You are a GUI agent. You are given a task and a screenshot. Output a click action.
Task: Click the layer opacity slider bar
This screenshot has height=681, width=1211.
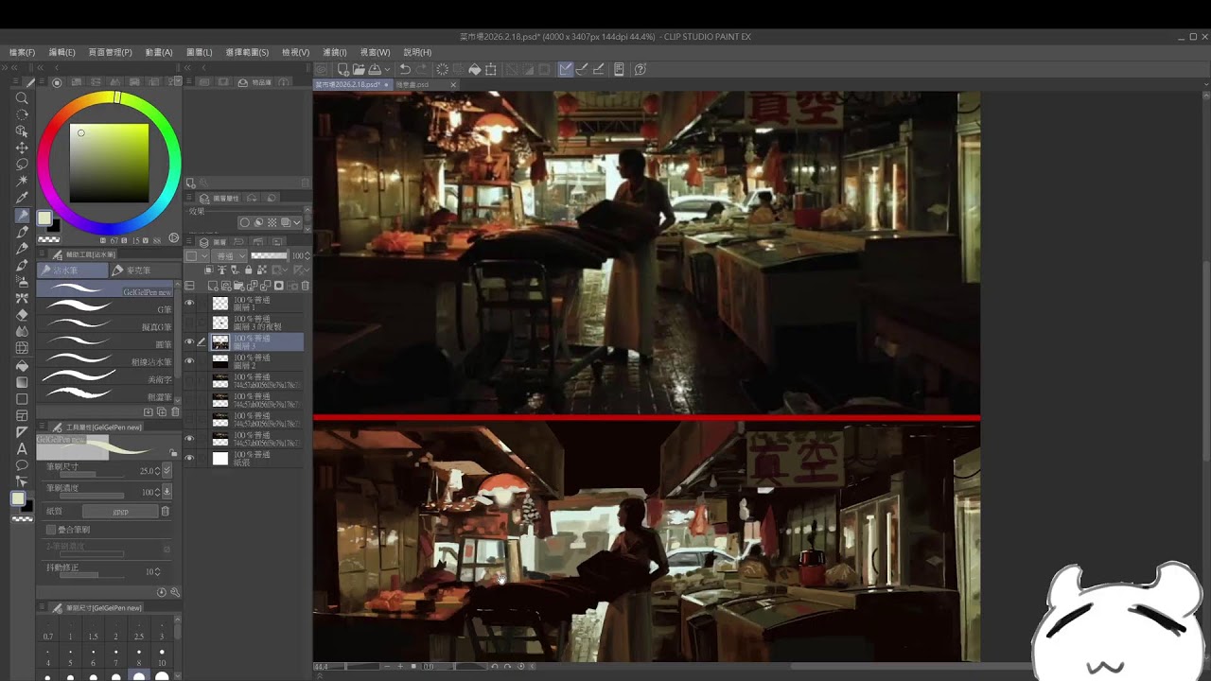pyautogui.click(x=269, y=255)
